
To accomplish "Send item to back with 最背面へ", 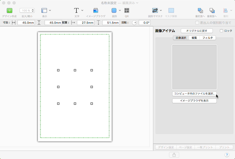I will (x=212, y=10).
